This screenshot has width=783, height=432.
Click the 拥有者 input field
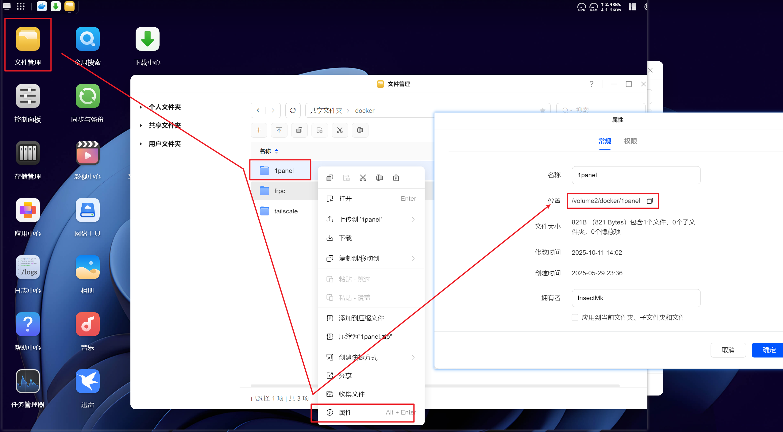[x=636, y=298]
